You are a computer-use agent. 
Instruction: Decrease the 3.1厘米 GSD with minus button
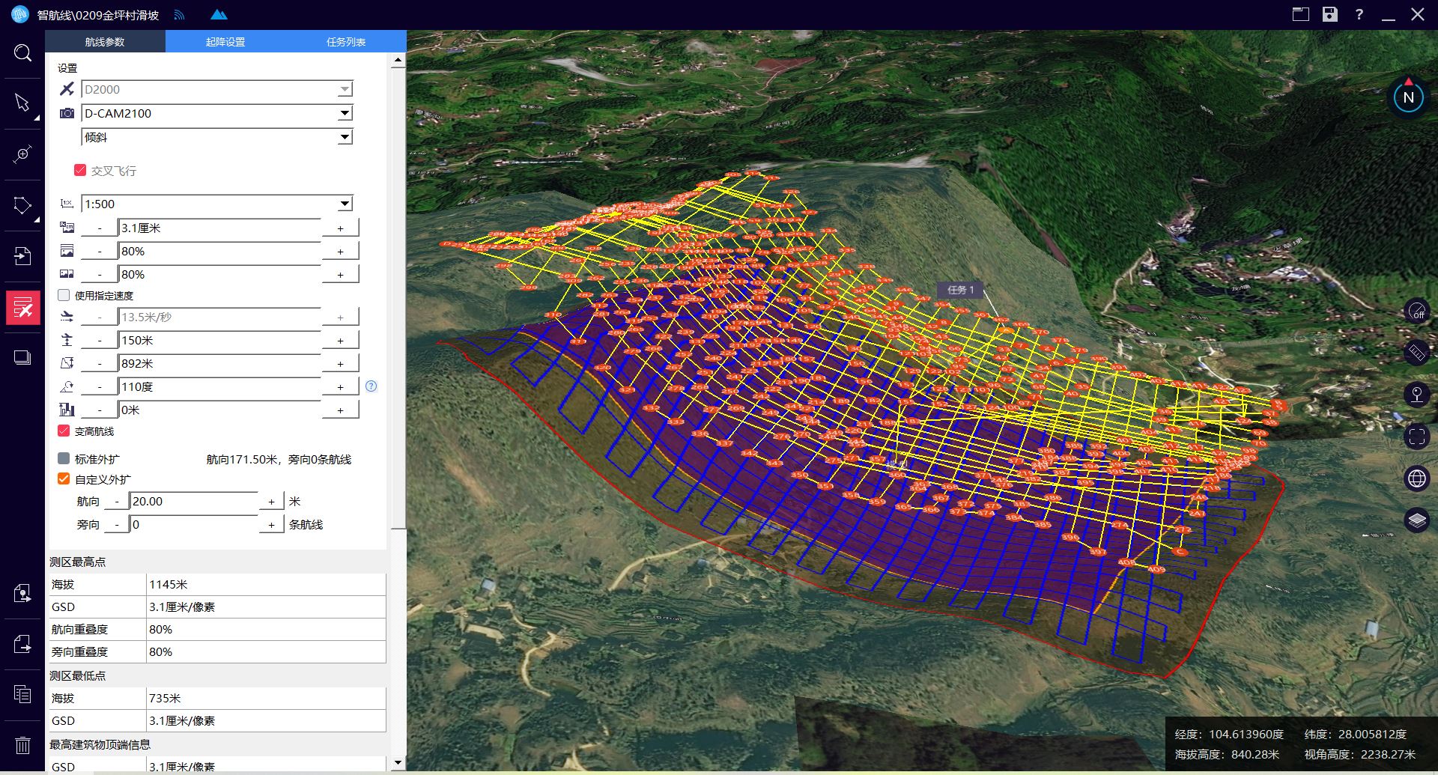[100, 228]
